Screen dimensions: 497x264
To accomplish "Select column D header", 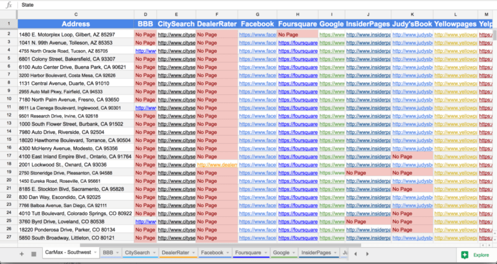I will tap(145, 14).
